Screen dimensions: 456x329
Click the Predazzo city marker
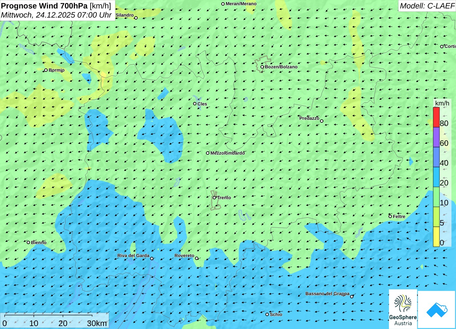pos(321,121)
